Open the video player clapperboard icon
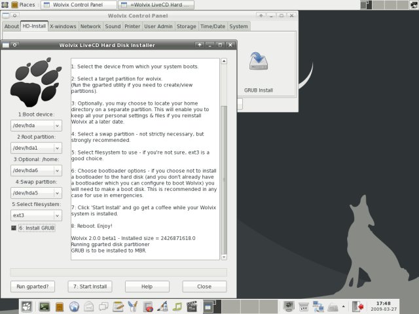The height and width of the screenshot is (314, 419). pos(192,307)
